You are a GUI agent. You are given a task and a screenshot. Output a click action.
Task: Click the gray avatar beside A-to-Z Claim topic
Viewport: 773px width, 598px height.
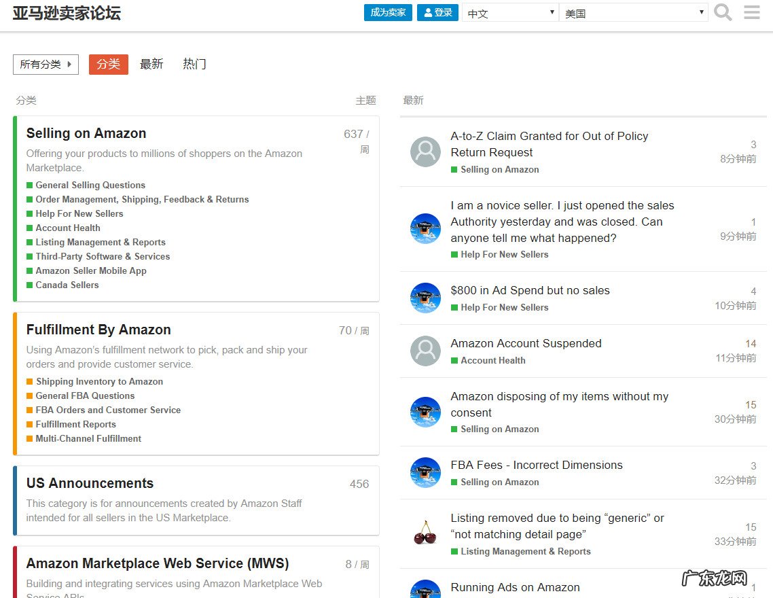[425, 152]
